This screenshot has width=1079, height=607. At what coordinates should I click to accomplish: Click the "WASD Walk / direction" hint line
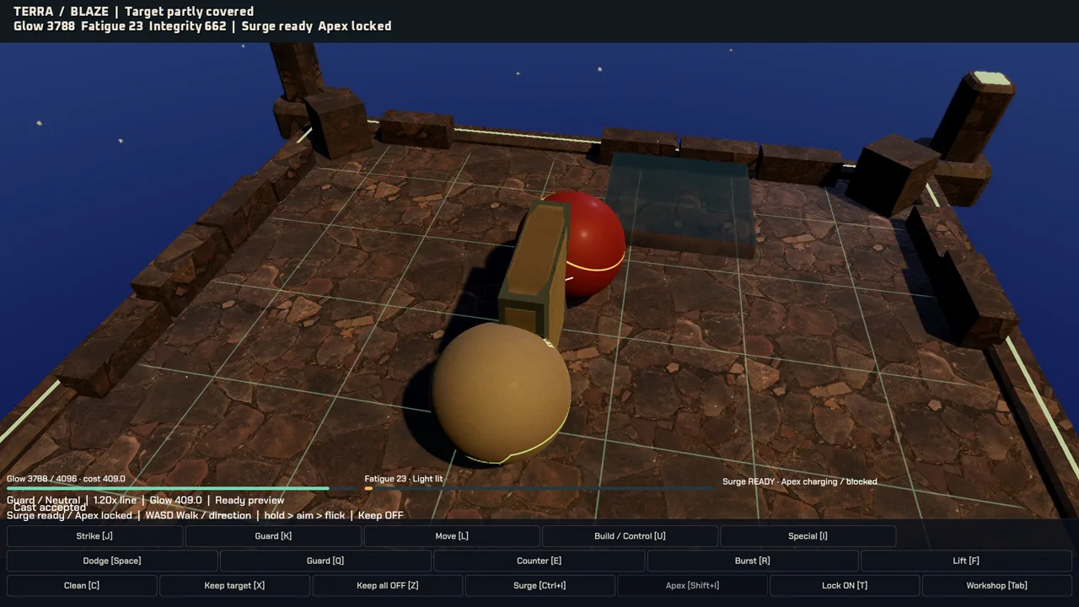coord(198,515)
